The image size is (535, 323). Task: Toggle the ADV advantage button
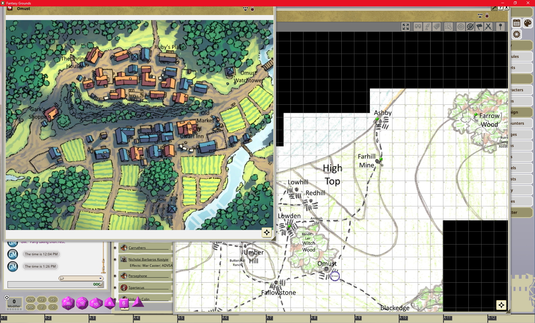point(31,300)
